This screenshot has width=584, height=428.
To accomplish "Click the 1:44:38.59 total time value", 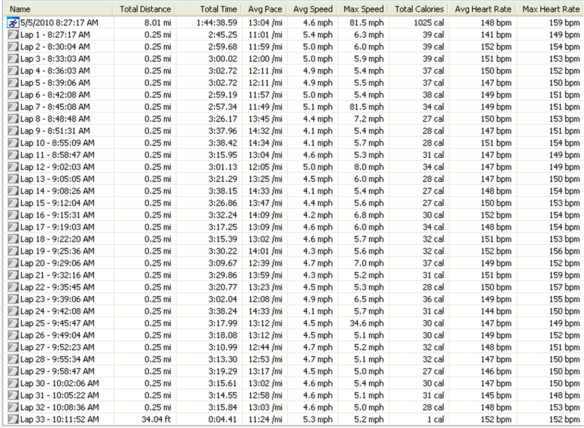I will [217, 23].
